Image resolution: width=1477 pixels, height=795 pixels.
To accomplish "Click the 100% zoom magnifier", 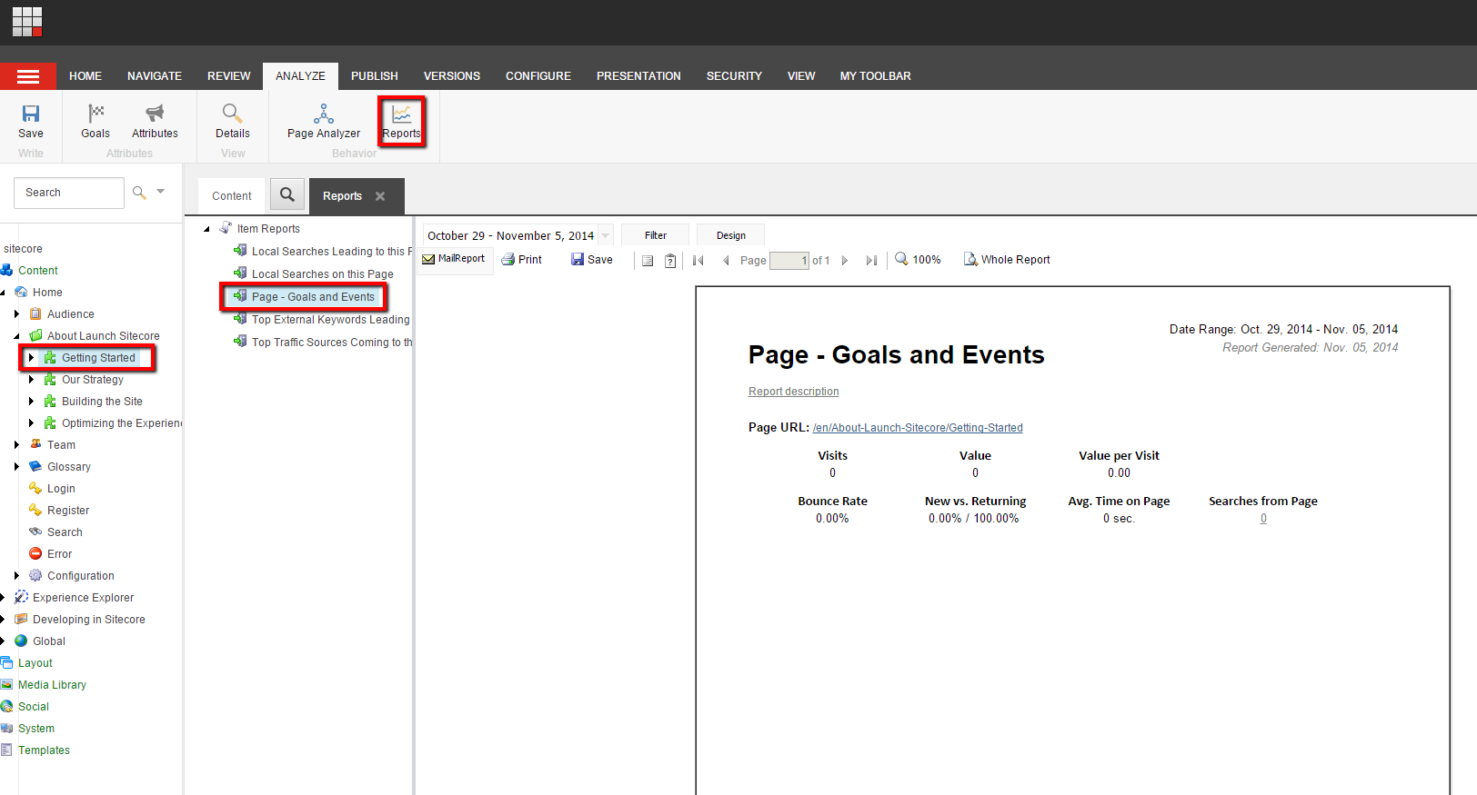I will tap(901, 259).
